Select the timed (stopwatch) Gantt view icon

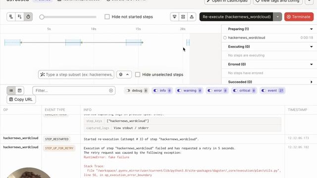click(x=28, y=17)
